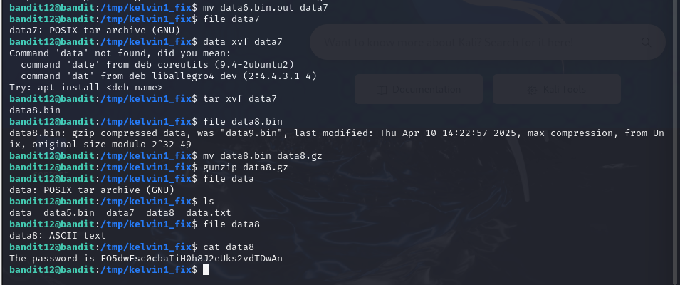680x285 pixels.
Task: Click the 'mv data6.bin.out data7' command
Action: coord(266,8)
